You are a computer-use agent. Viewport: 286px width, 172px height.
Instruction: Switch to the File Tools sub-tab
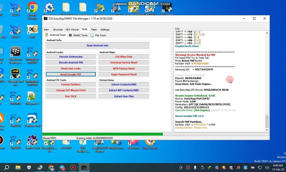coord(99,35)
